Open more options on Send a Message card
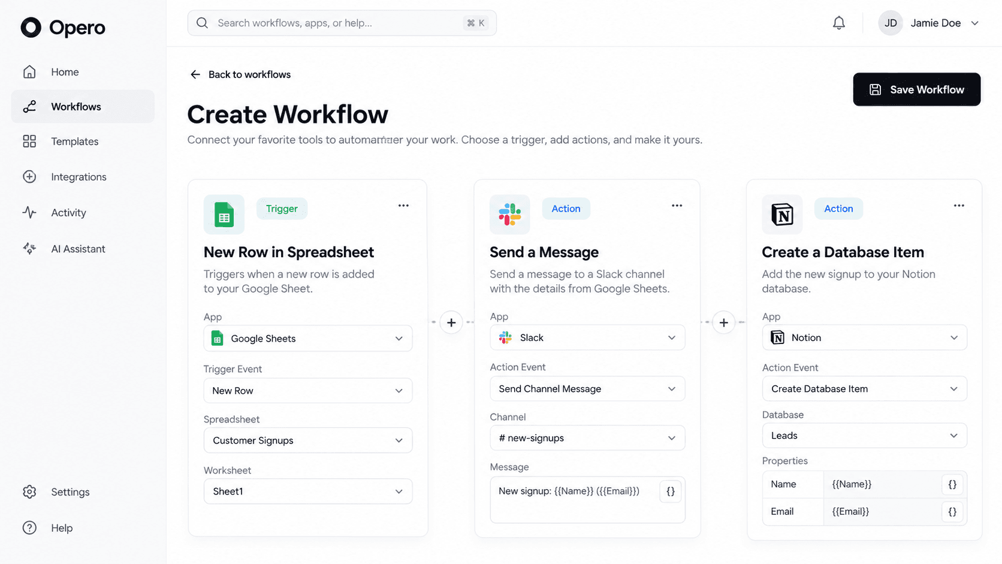This screenshot has height=564, width=1002. pyautogui.click(x=677, y=206)
